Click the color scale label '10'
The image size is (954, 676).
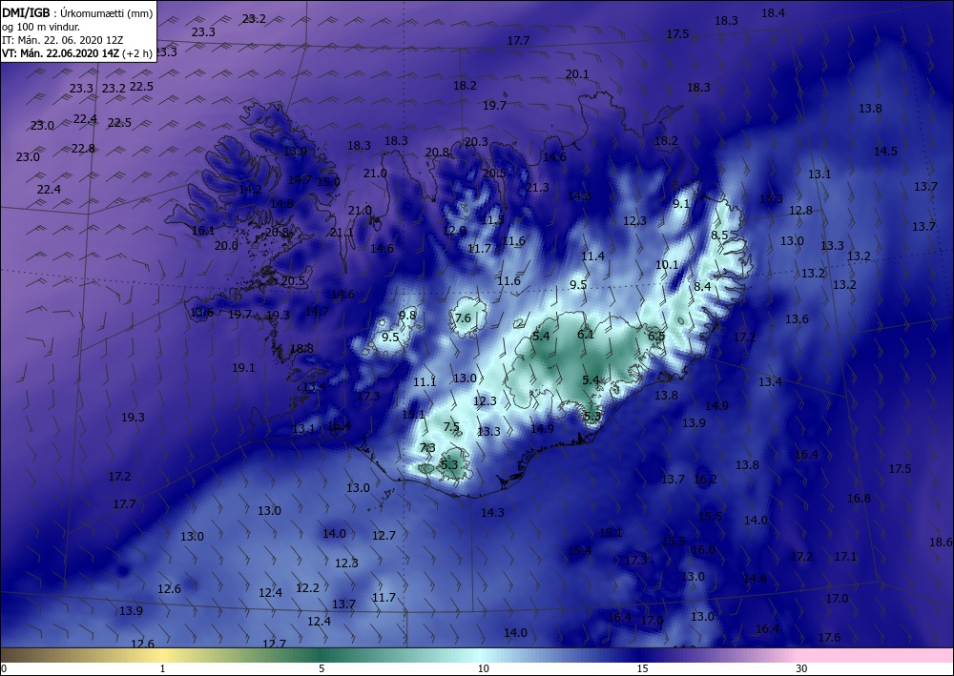click(483, 668)
